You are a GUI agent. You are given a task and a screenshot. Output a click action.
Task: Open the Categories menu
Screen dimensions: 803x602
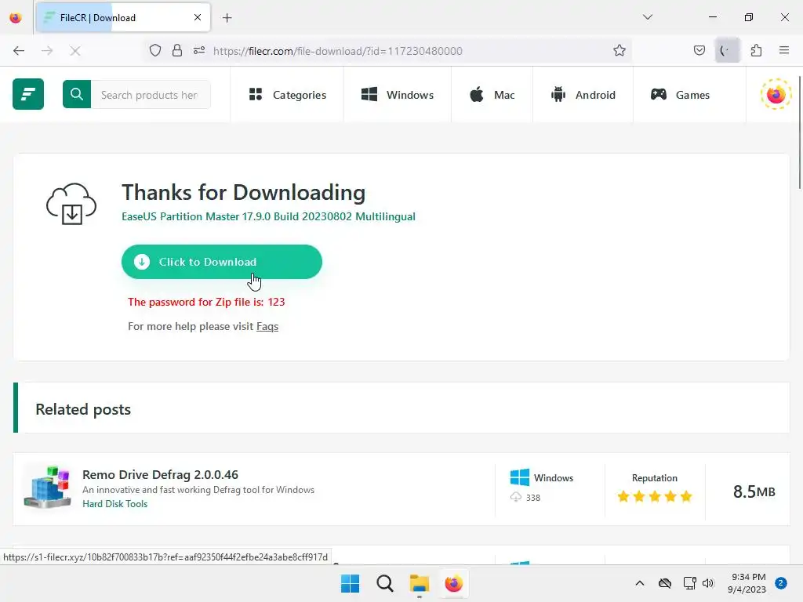click(287, 95)
